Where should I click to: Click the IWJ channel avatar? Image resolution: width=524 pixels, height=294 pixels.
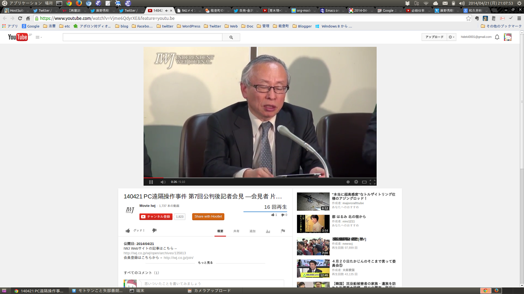tap(130, 209)
